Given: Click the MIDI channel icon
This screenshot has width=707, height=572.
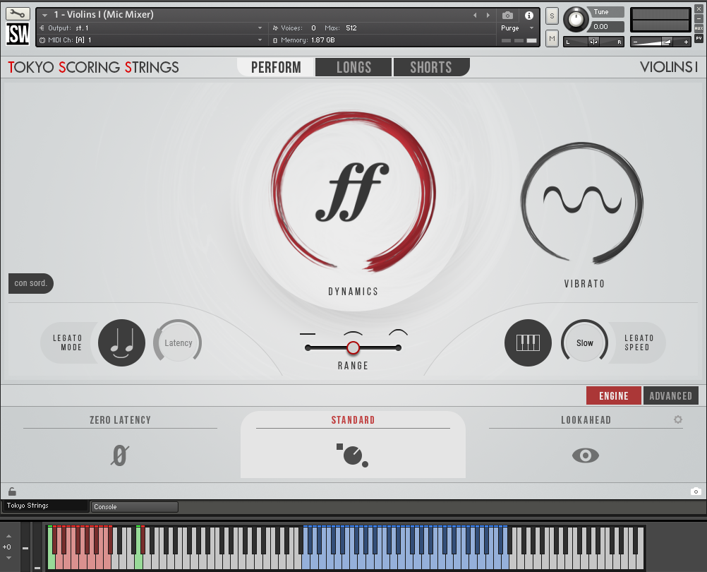Looking at the screenshot, I should coord(42,40).
